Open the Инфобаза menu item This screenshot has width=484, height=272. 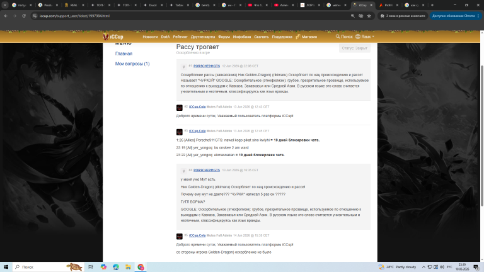242,37
